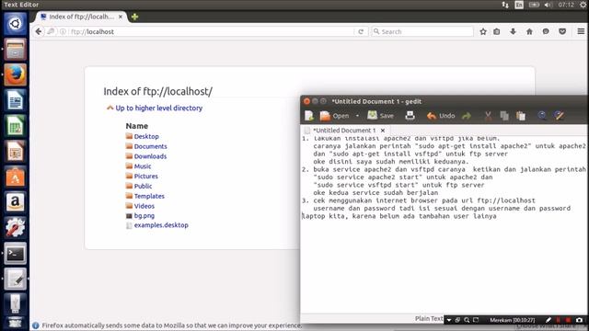This screenshot has width=589, height=331.
Task: Click the Pocket icon in Firefox toolbar
Action: pos(562,31)
